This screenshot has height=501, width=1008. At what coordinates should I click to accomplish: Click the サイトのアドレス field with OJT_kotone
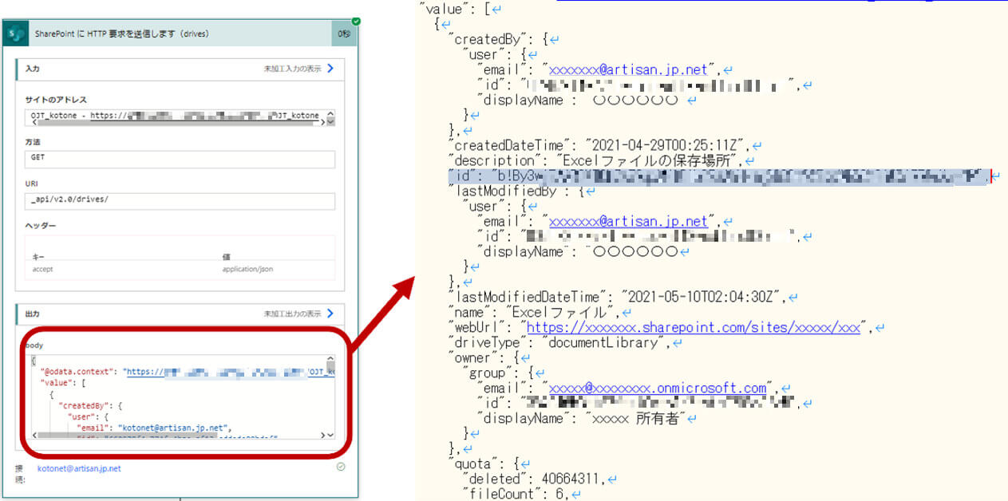[x=180, y=118]
